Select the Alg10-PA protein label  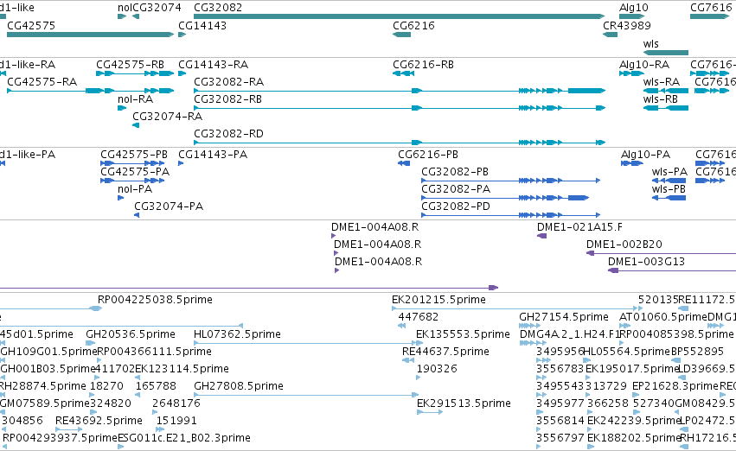(x=645, y=155)
